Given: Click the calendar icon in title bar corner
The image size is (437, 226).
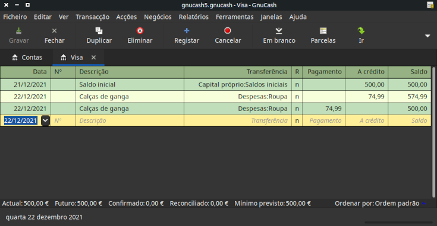Looking at the screenshot, I should 430,5.
